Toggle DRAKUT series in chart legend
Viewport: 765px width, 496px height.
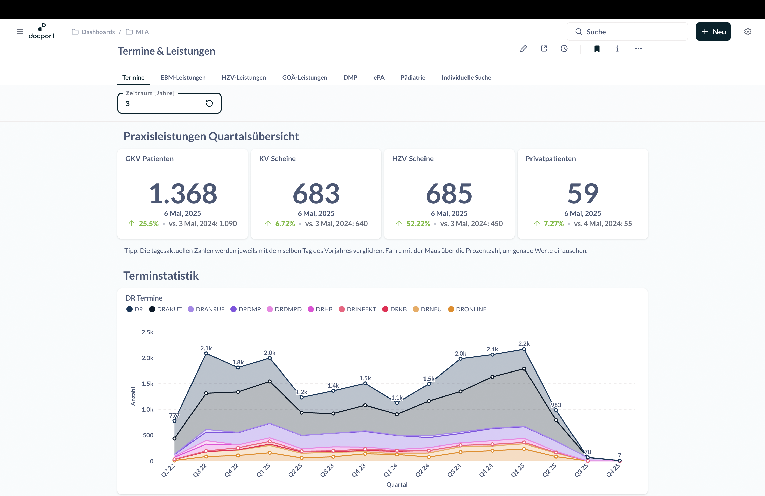point(165,309)
